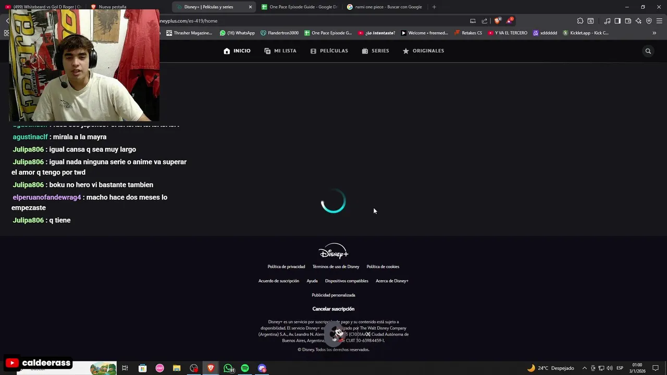Open SERIES in the Disney+ navigation

tap(375, 51)
